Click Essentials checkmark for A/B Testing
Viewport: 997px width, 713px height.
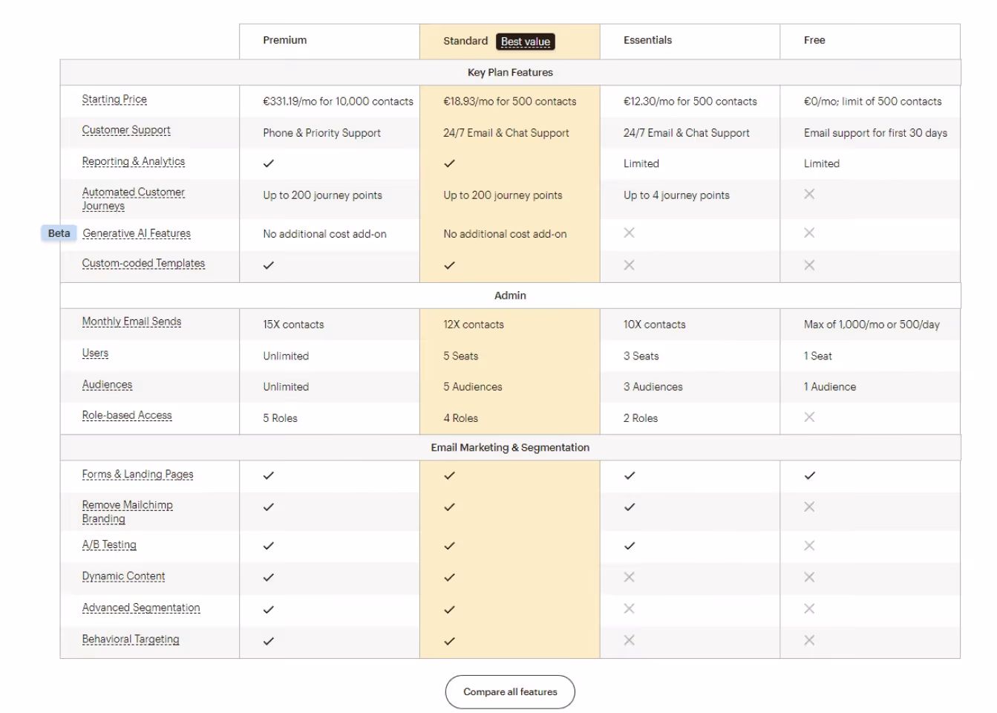[630, 546]
